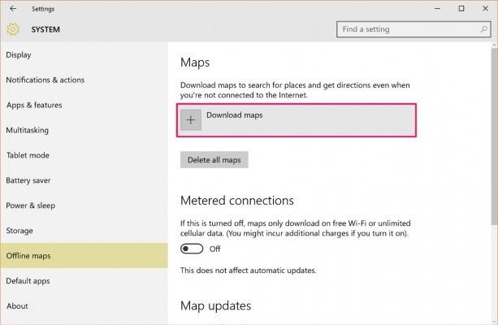Click the back arrow icon
This screenshot has width=498, height=325.
click(12, 9)
